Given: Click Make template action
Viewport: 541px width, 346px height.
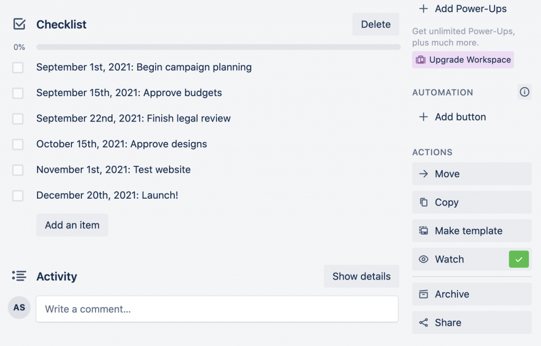Looking at the screenshot, I should [472, 230].
